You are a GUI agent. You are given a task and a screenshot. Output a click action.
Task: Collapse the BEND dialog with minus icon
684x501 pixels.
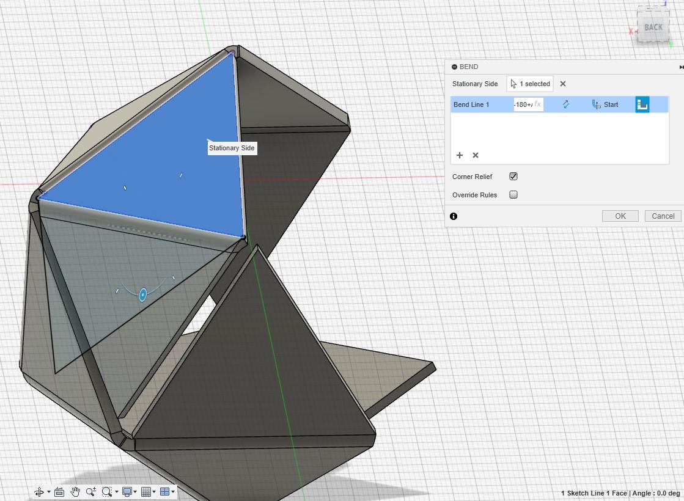pos(455,67)
